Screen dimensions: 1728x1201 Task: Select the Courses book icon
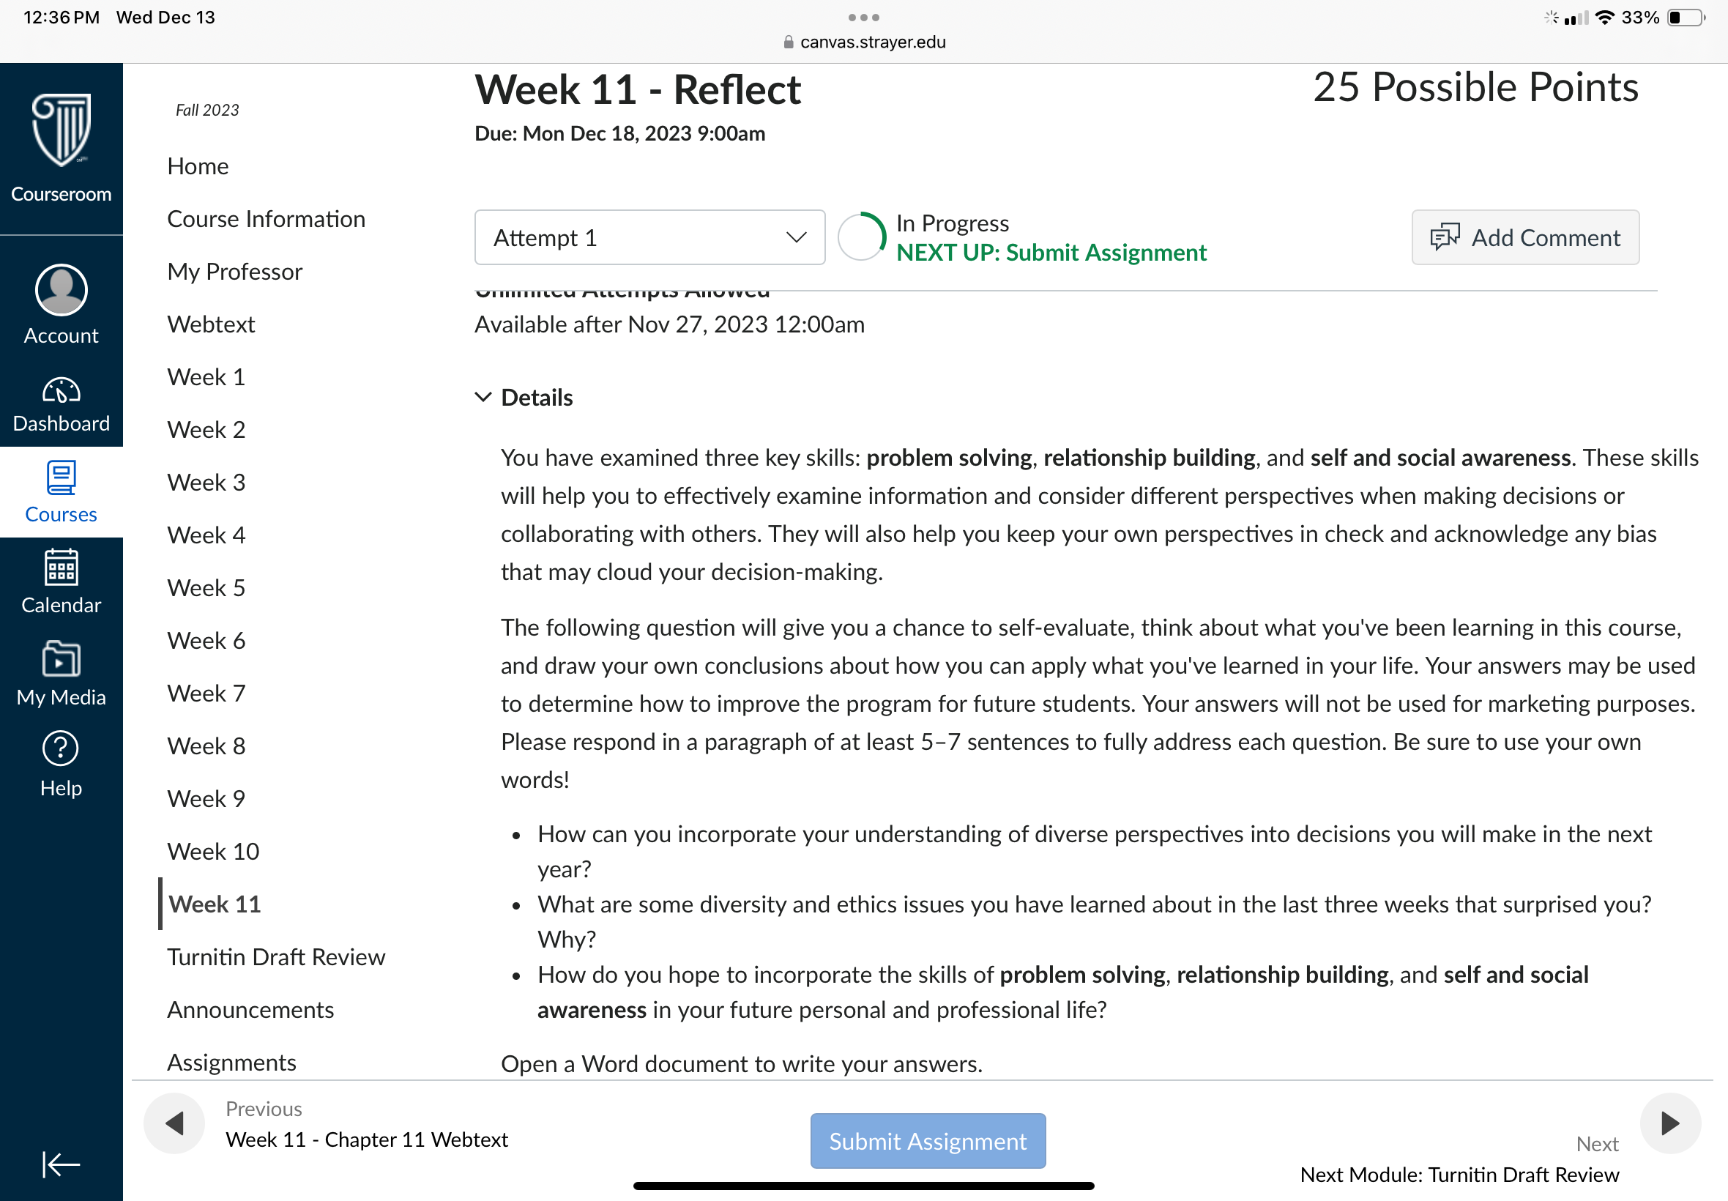point(61,478)
